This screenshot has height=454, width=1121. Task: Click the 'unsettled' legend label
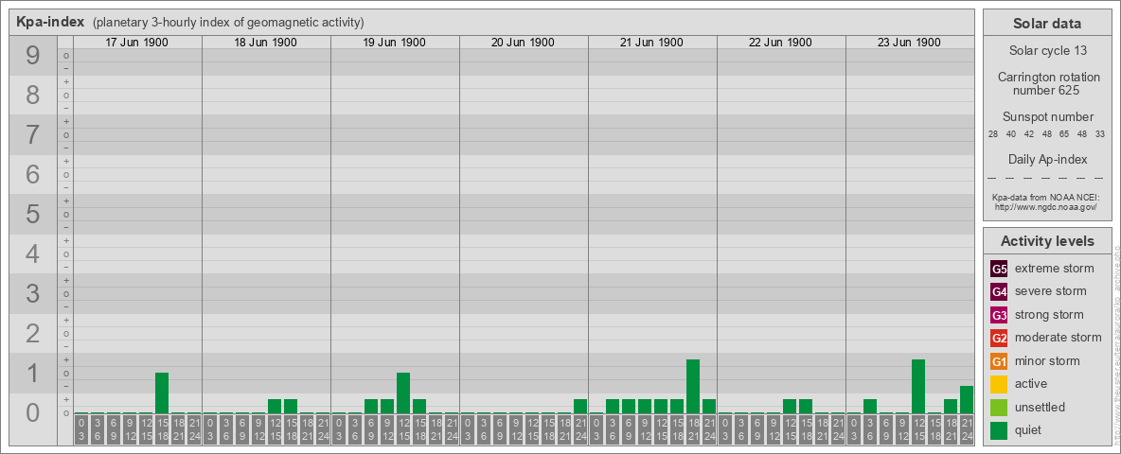[x=1040, y=407]
